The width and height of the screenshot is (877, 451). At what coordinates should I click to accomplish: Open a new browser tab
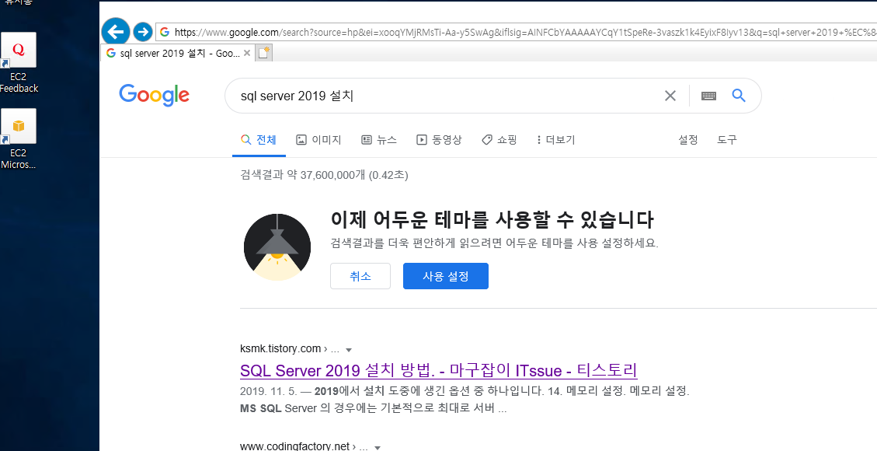(263, 53)
